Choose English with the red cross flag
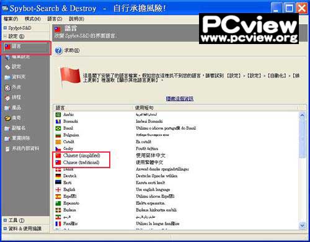 tap(69, 189)
